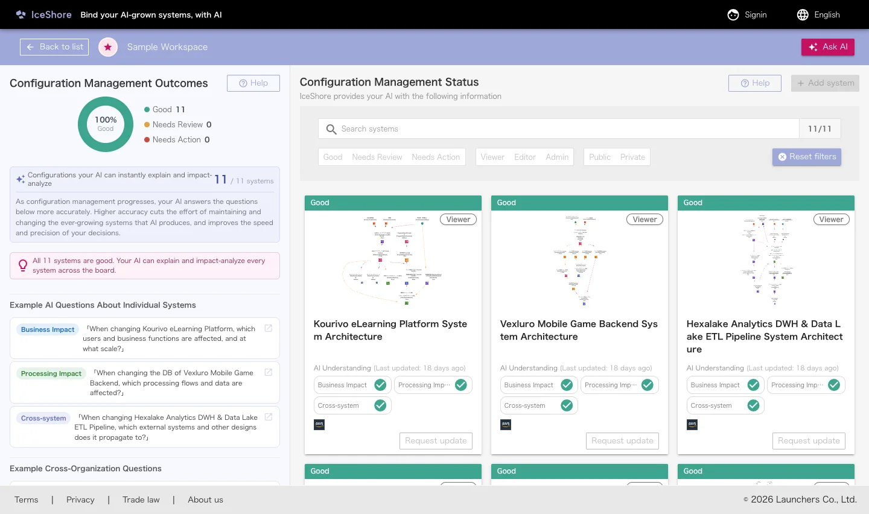Open Vexluro Mobile Game architecture diagram thumbnail

click(x=579, y=259)
